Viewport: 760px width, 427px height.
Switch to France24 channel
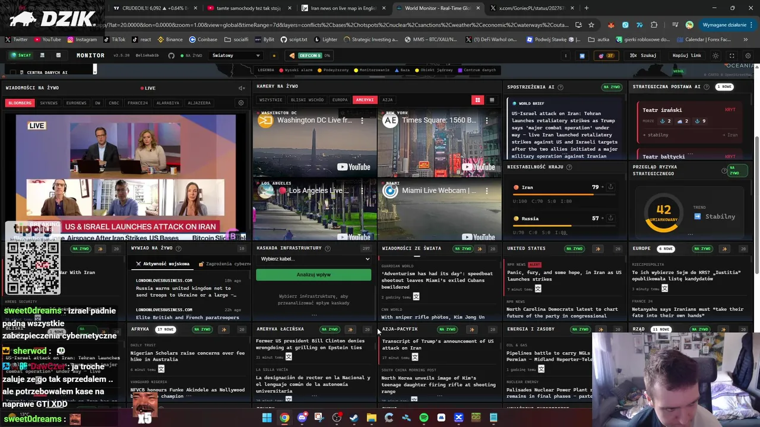pos(137,103)
